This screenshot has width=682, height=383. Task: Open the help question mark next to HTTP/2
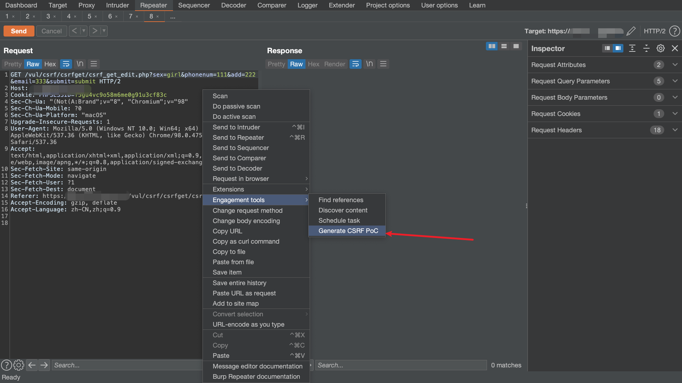point(675,31)
